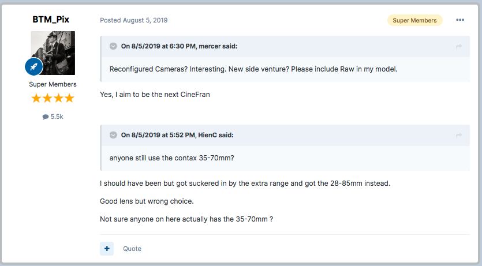Open the BTM_Pix username link
The height and width of the screenshot is (266, 482).
[51, 20]
